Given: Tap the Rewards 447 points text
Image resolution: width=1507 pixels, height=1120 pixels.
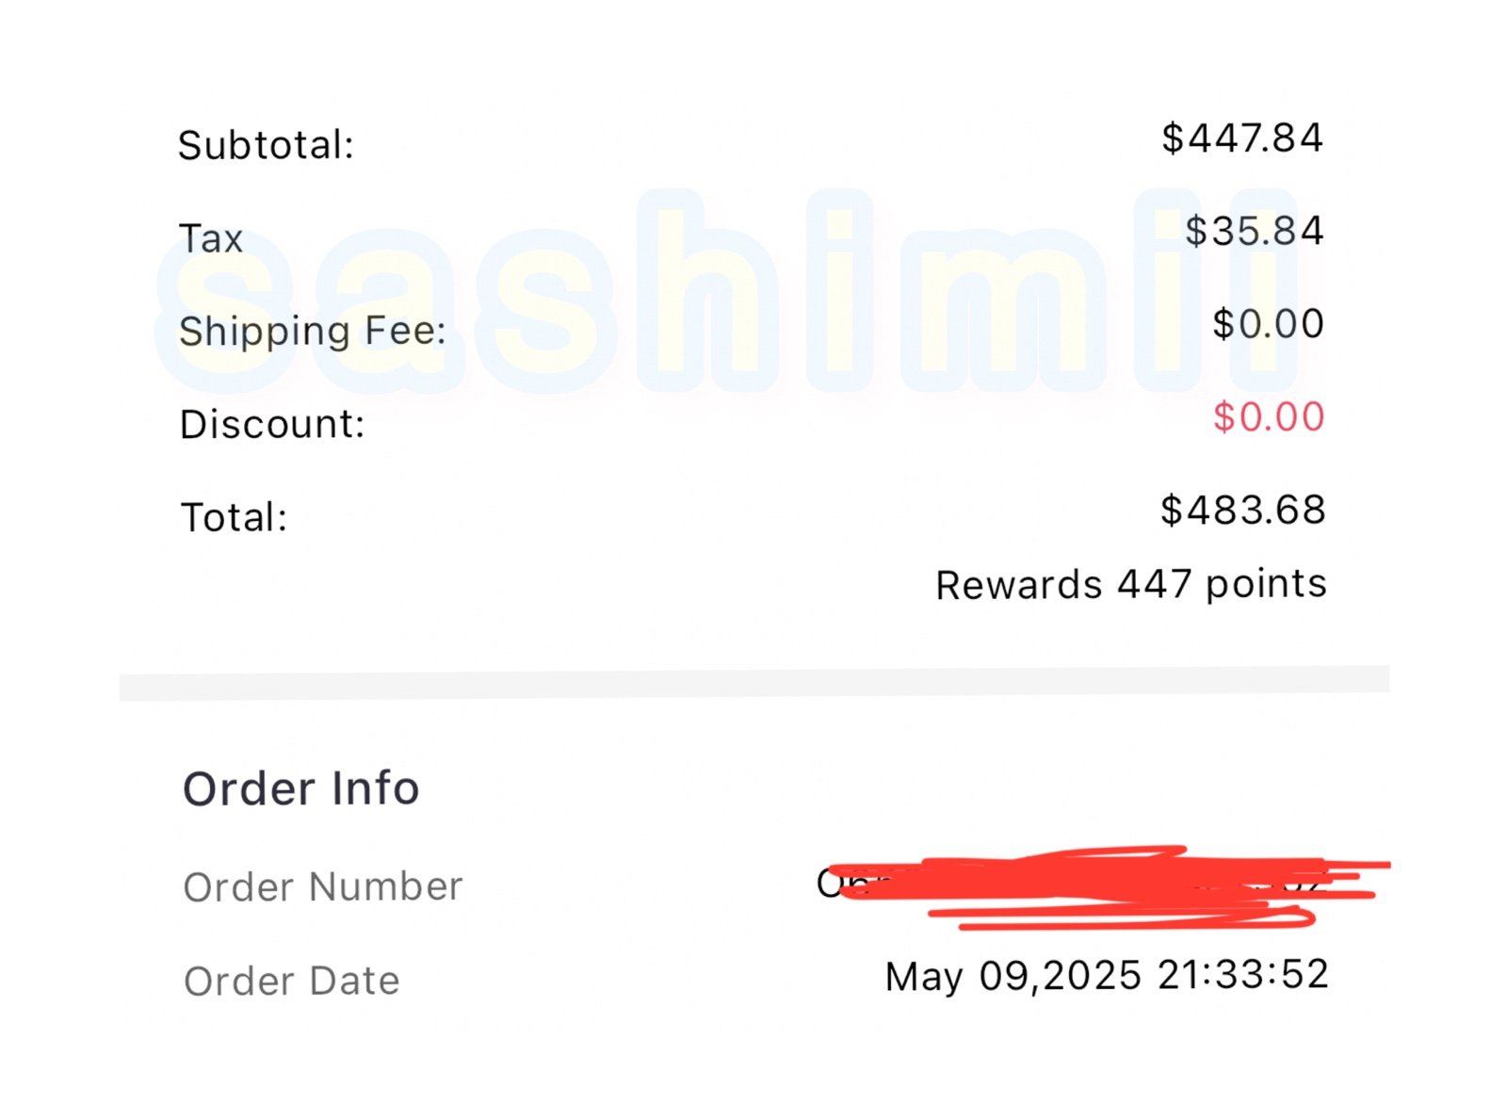Looking at the screenshot, I should click(1131, 584).
